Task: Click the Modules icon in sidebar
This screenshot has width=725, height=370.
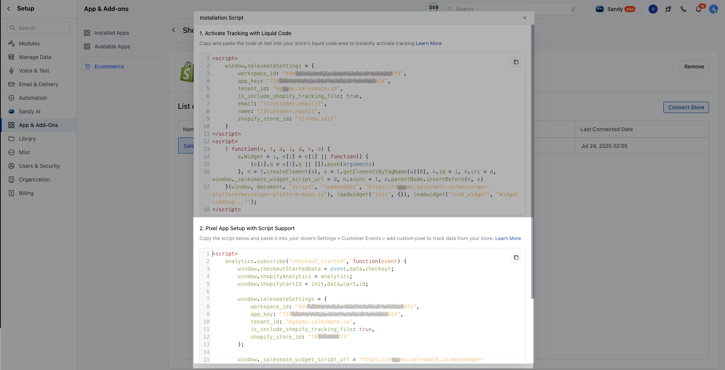Action: [x=11, y=43]
